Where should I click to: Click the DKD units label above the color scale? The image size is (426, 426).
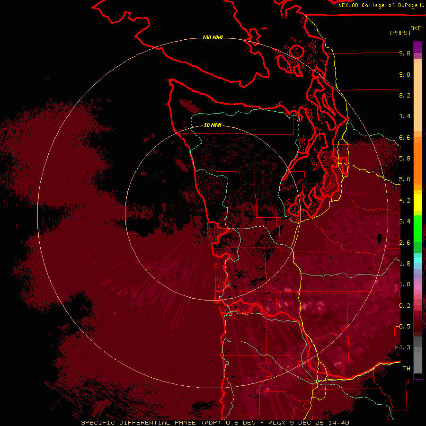pyautogui.click(x=416, y=28)
